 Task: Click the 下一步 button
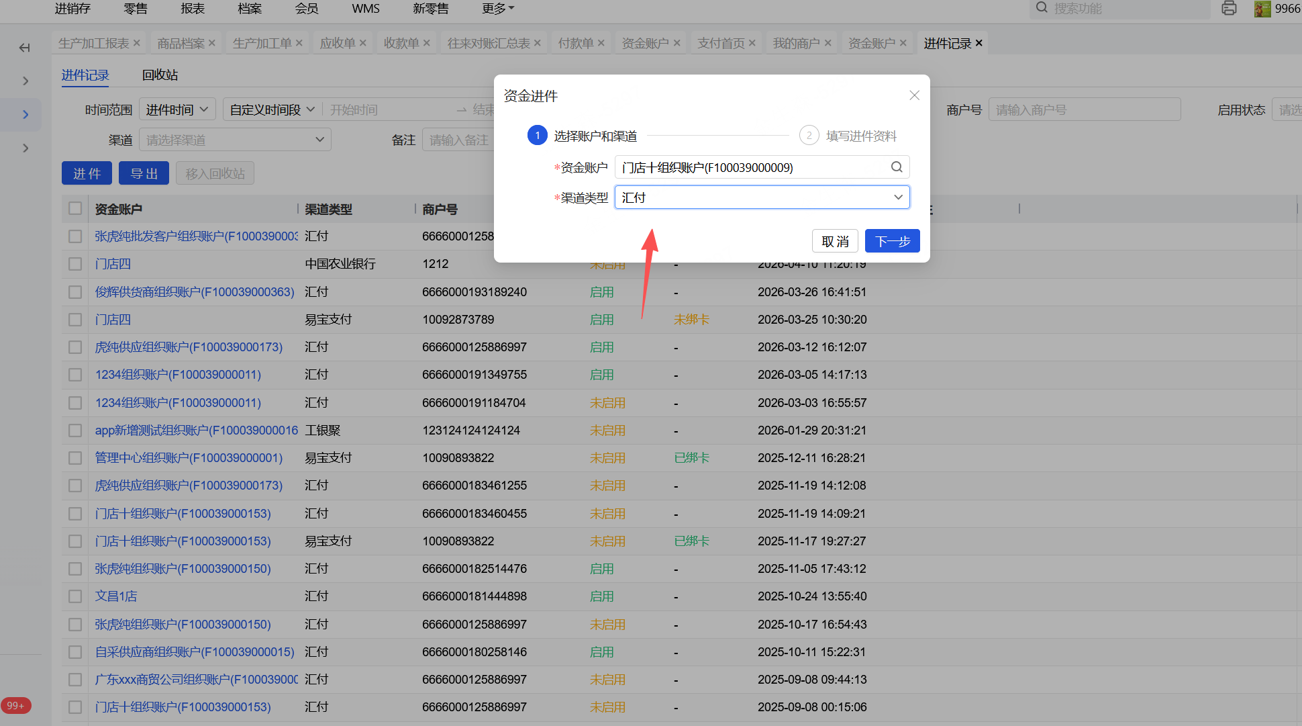892,241
